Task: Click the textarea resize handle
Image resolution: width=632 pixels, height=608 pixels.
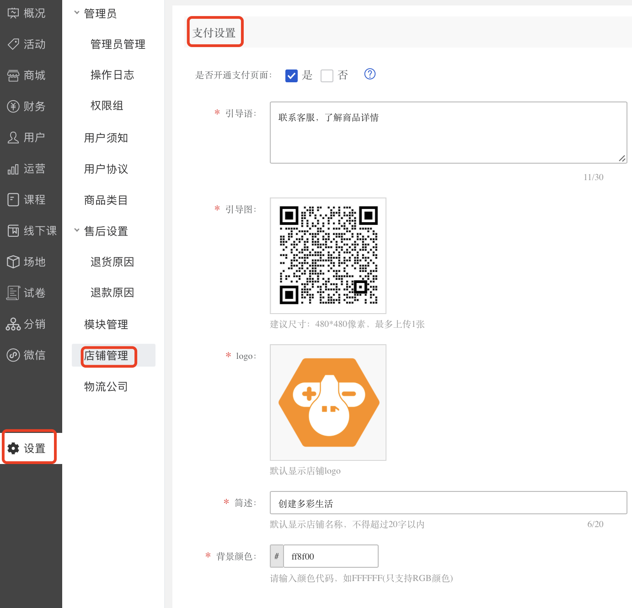Action: [x=622, y=158]
